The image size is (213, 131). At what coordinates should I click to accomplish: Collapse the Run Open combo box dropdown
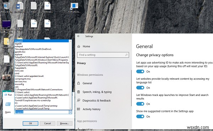tap(70, 112)
